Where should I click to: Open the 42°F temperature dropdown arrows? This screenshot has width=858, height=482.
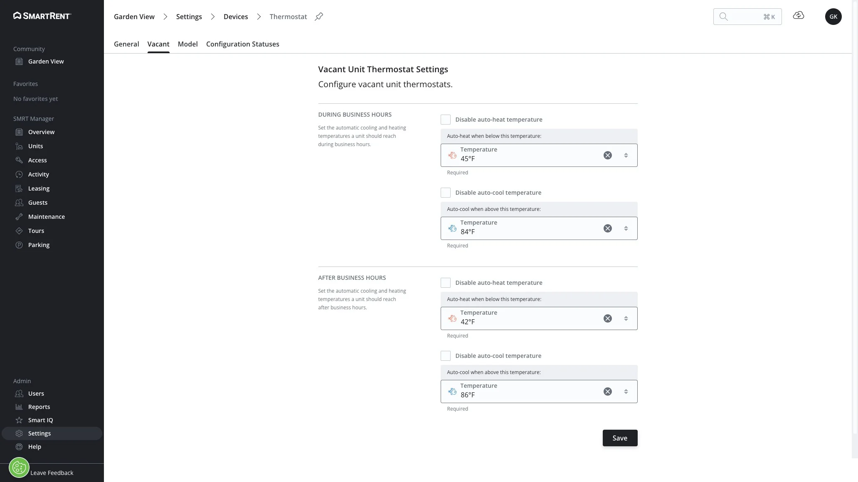(626, 318)
